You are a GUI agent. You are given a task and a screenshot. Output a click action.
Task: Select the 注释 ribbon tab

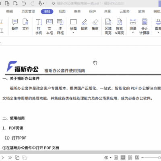pyautogui.click(x=47, y=11)
